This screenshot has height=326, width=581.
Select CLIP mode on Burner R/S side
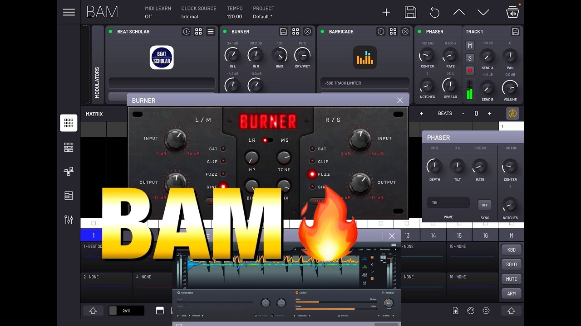click(312, 161)
